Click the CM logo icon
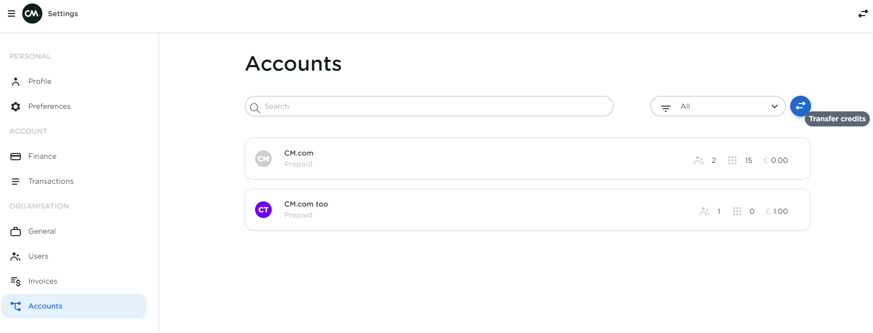The height and width of the screenshot is (333, 873). pyautogui.click(x=32, y=14)
